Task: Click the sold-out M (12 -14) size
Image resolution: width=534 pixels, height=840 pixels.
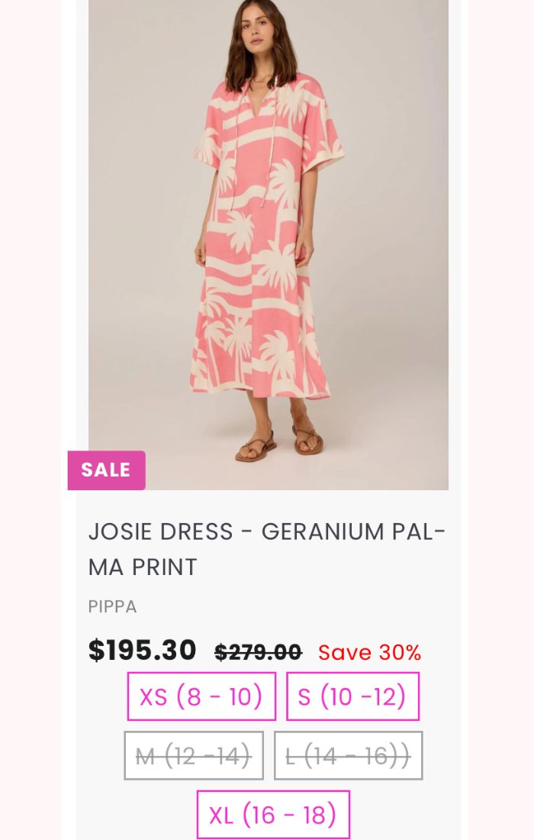Action: click(194, 755)
